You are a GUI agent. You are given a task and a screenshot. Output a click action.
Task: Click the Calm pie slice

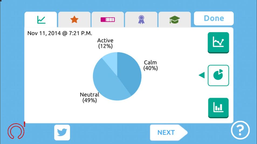(x=128, y=73)
